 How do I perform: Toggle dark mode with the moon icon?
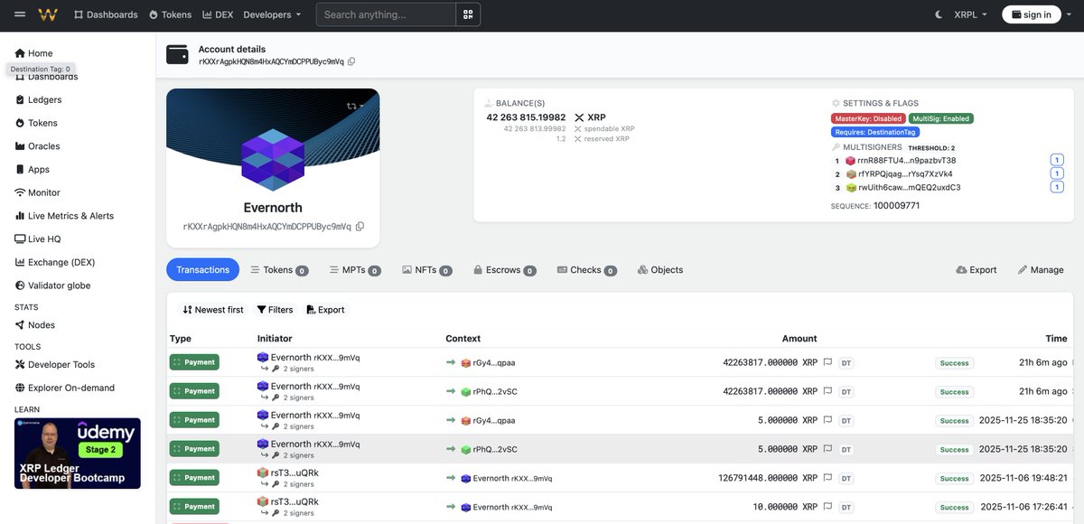coord(939,14)
